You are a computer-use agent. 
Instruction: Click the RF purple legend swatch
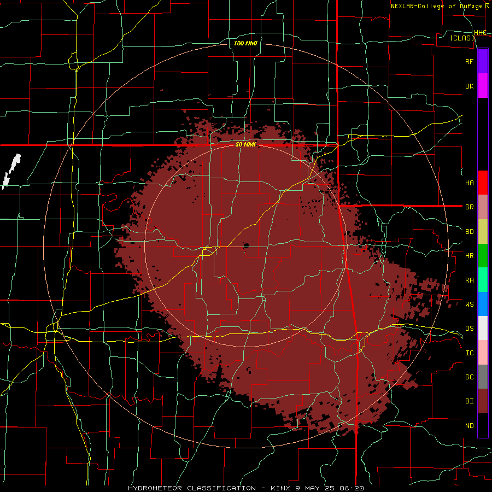(483, 61)
